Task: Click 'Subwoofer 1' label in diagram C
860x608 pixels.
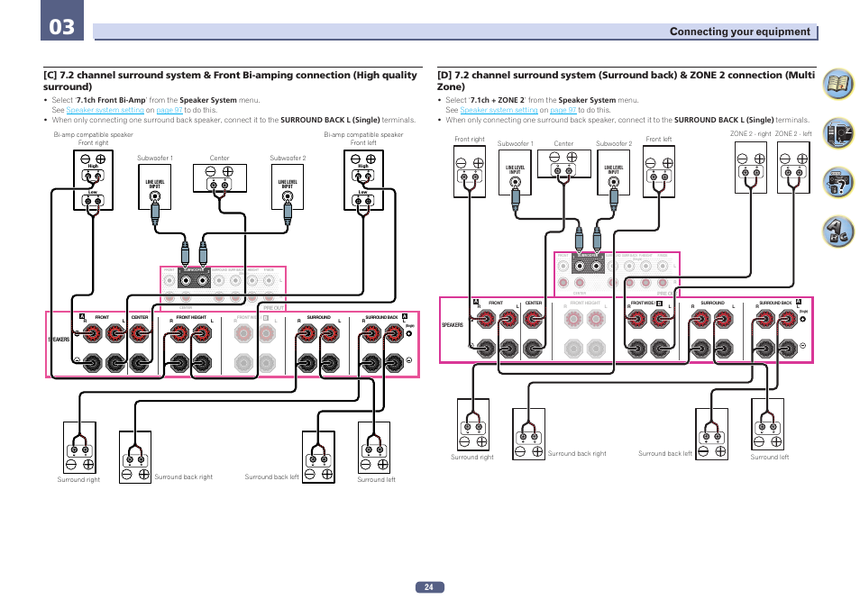Action: coord(155,158)
